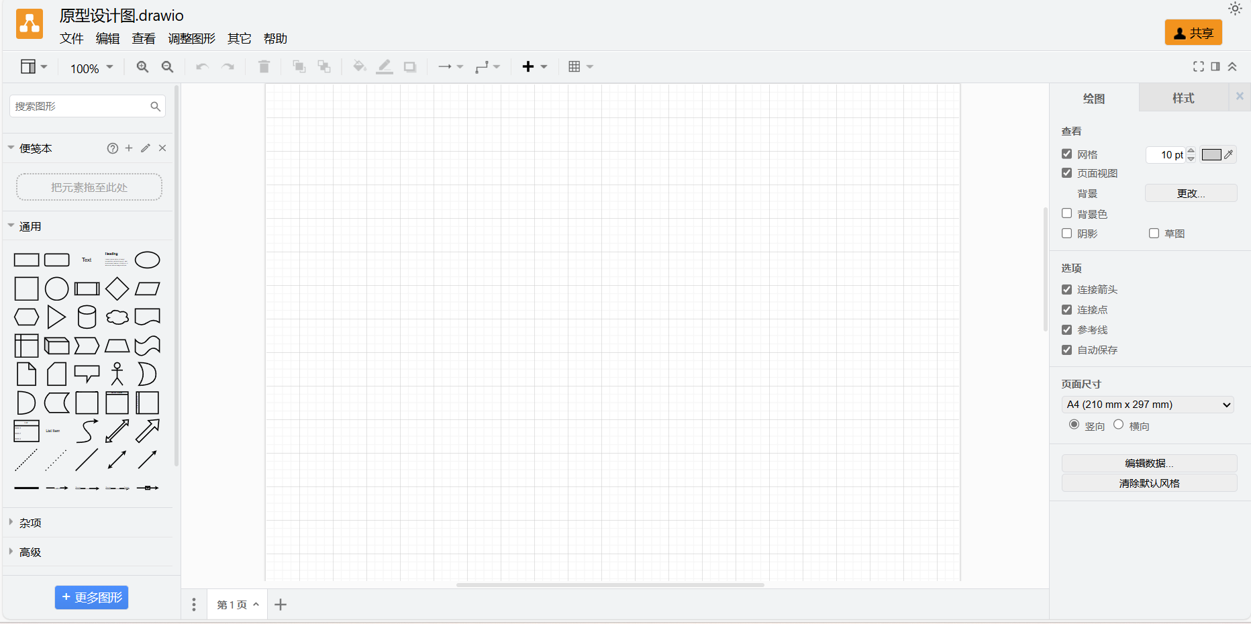Select the curved S line shape
Screen dimensions: 1251x624
87,431
